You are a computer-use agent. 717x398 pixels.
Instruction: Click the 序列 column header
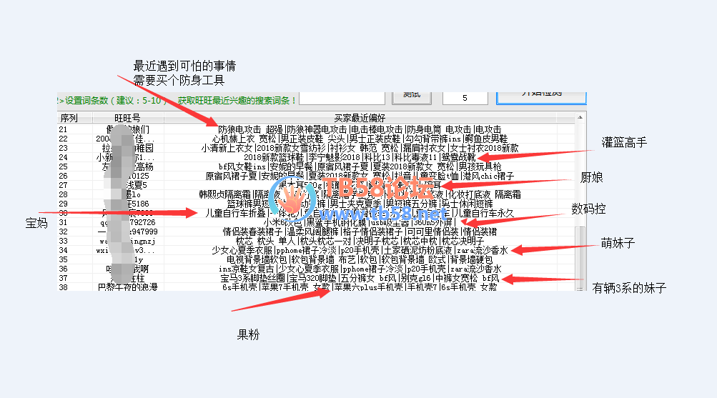click(69, 118)
